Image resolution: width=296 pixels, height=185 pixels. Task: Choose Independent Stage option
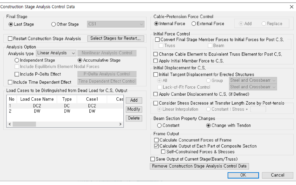coord(17,60)
